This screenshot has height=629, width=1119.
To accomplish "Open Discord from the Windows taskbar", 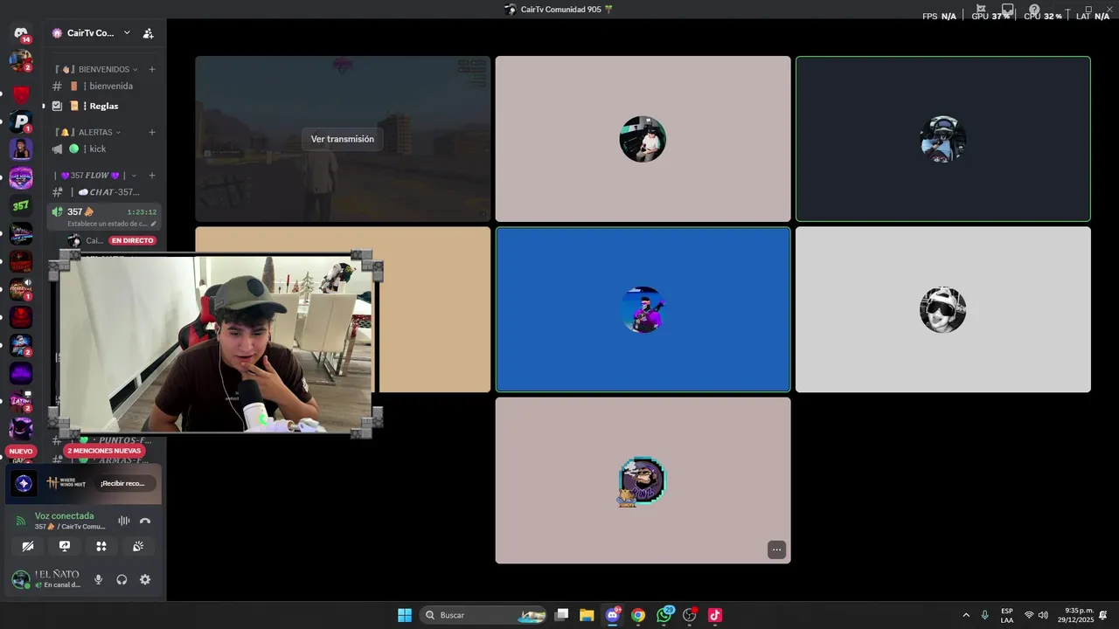I will tap(613, 615).
